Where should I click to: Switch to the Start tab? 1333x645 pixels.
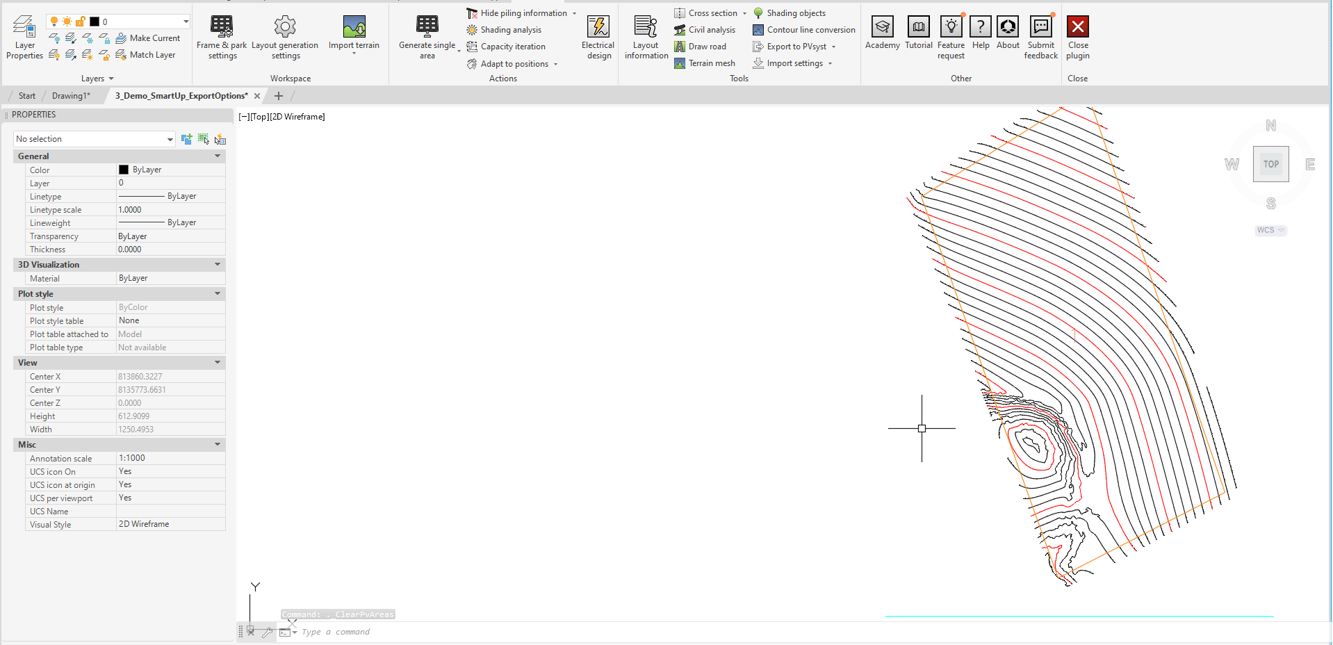coord(27,96)
